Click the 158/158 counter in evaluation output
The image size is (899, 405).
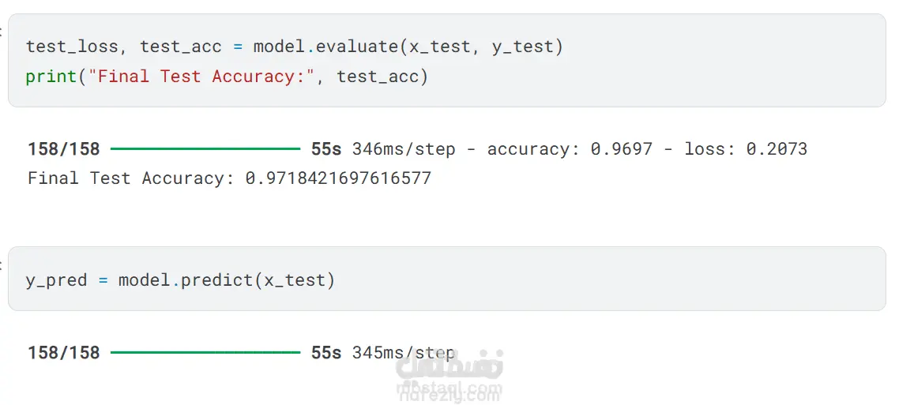64,149
